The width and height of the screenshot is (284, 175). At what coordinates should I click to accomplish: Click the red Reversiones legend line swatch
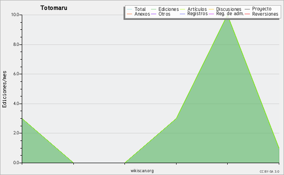click(x=247, y=14)
